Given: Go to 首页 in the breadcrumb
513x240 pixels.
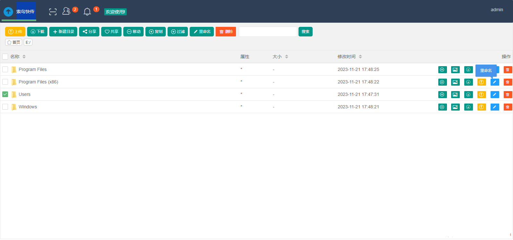Looking at the screenshot, I should [13, 42].
